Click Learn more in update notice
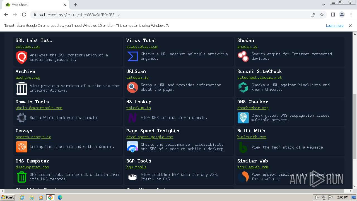 (335, 26)
